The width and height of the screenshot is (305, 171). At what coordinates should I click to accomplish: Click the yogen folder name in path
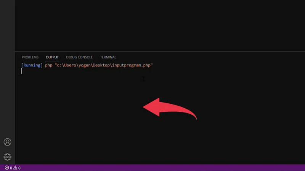(84, 65)
